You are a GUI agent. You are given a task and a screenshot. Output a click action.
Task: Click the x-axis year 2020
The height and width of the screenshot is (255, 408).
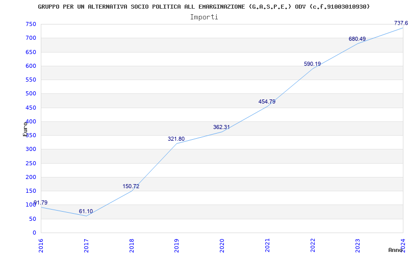[222, 245]
